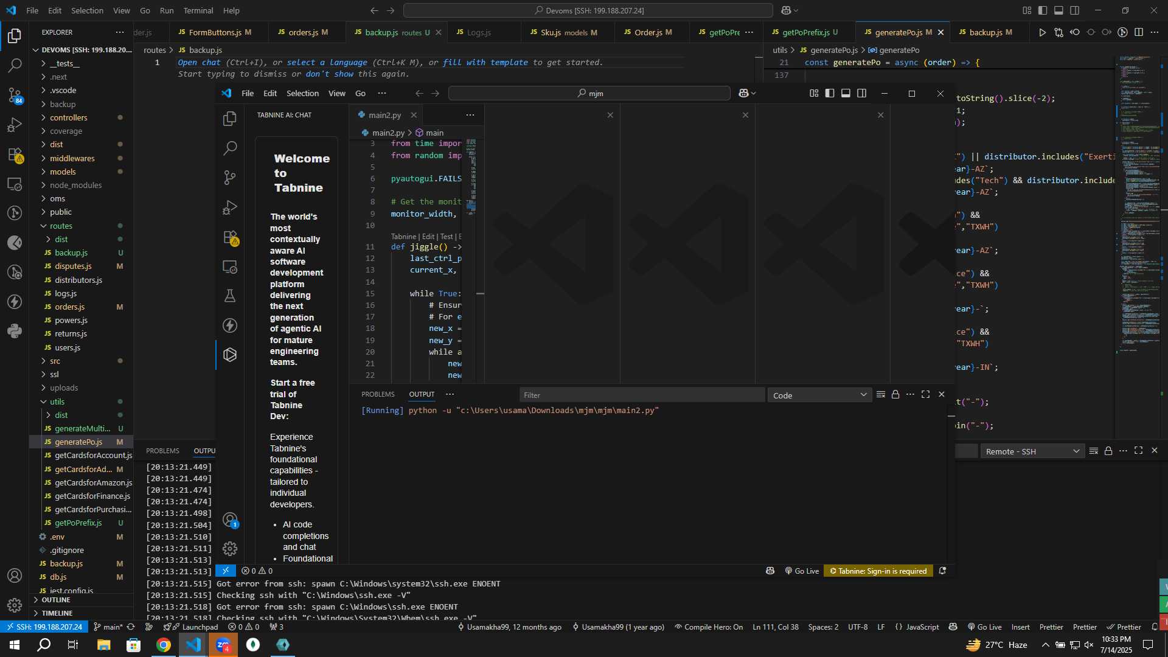Switch to PROBLEMS tab in mjm panel

pyautogui.click(x=378, y=394)
